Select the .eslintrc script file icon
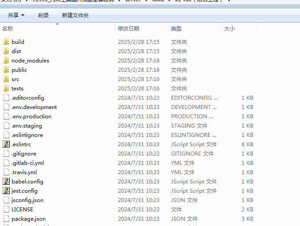This screenshot has height=226, width=300. tap(6, 144)
